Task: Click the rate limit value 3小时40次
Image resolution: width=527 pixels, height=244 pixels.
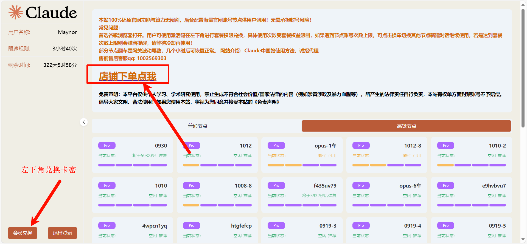Action: (65, 49)
